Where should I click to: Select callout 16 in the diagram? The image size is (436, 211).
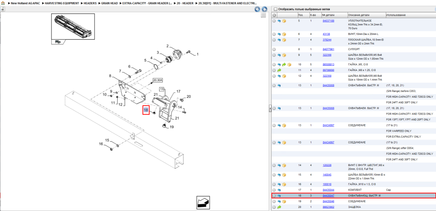point(101,144)
